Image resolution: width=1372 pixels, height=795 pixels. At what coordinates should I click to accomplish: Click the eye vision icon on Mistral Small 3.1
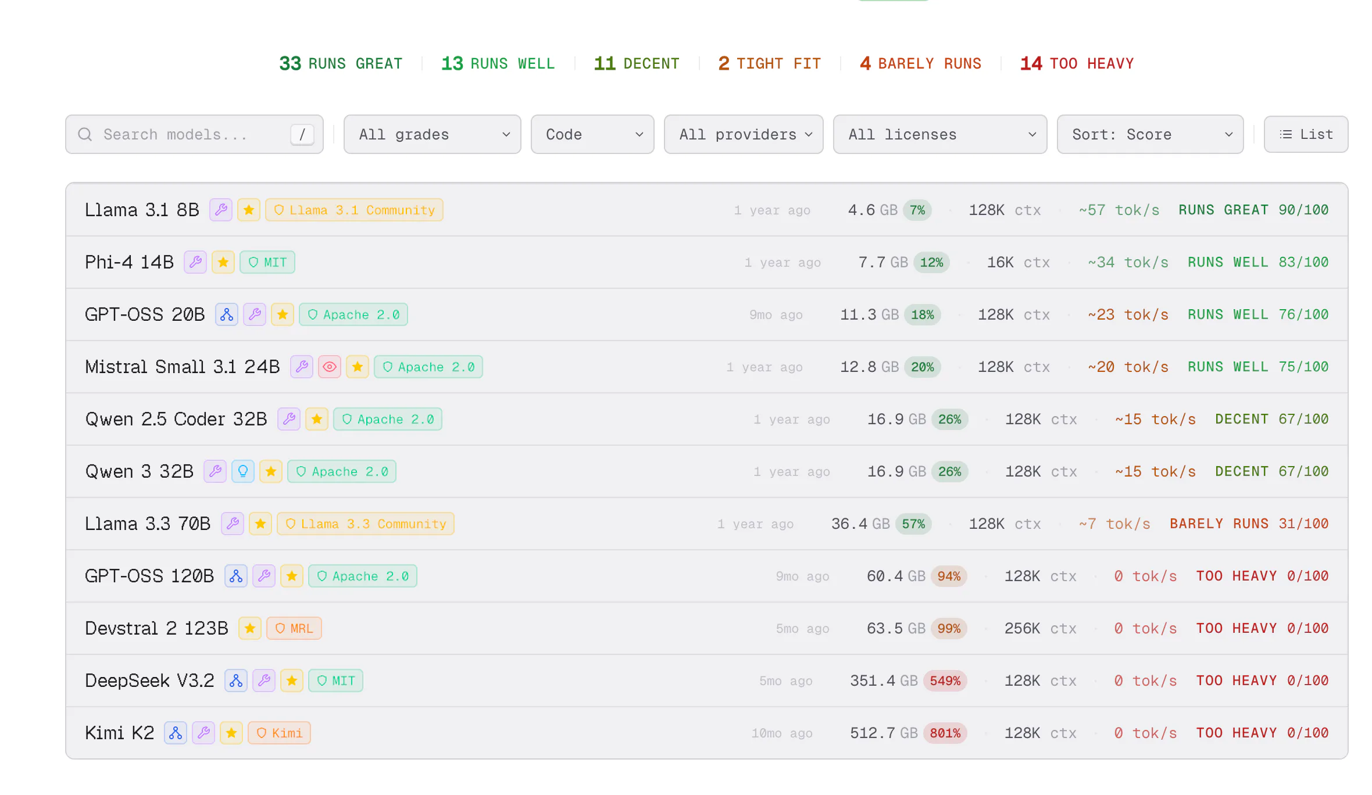coord(330,367)
